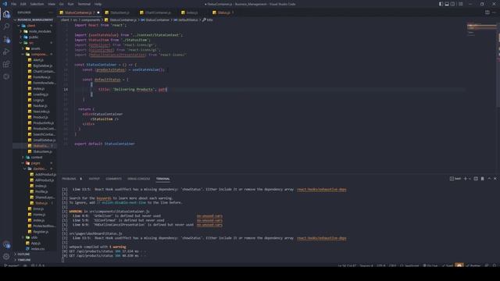500x281 pixels.
Task: Open Customize Layout icon in title bar
Action: coord(460,4)
